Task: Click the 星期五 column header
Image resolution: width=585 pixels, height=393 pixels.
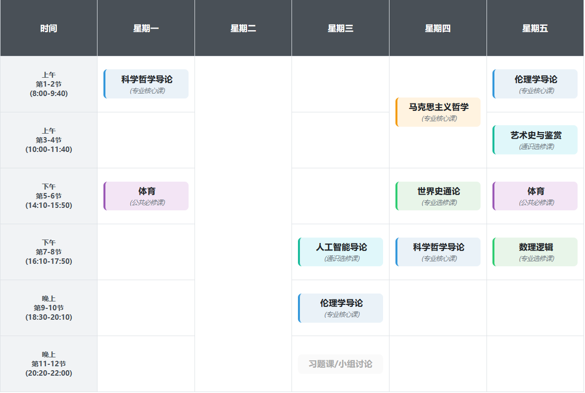Action: click(x=535, y=28)
